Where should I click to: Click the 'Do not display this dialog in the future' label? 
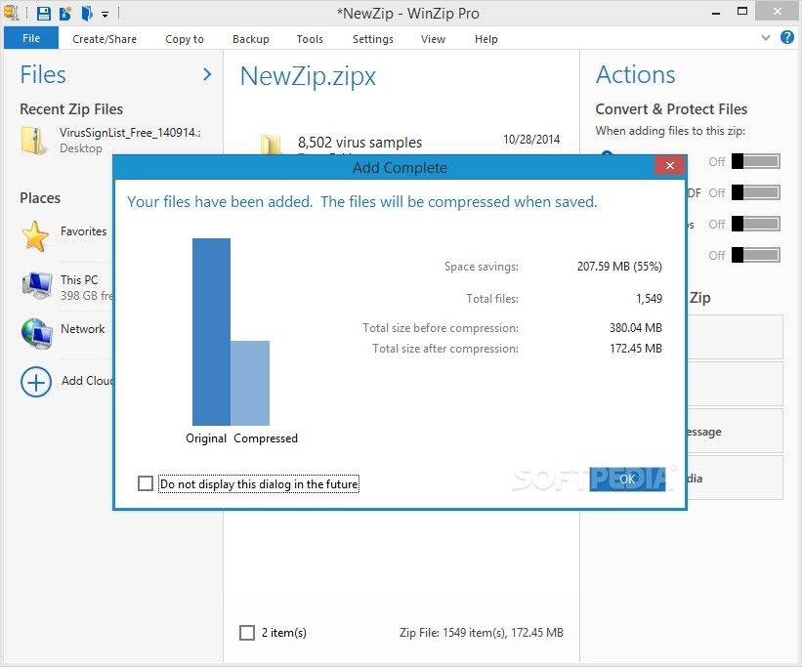[x=259, y=483]
